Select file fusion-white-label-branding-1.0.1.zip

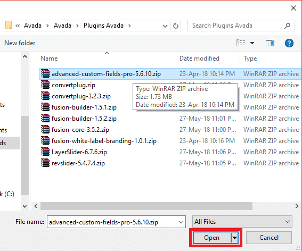pos(104,141)
